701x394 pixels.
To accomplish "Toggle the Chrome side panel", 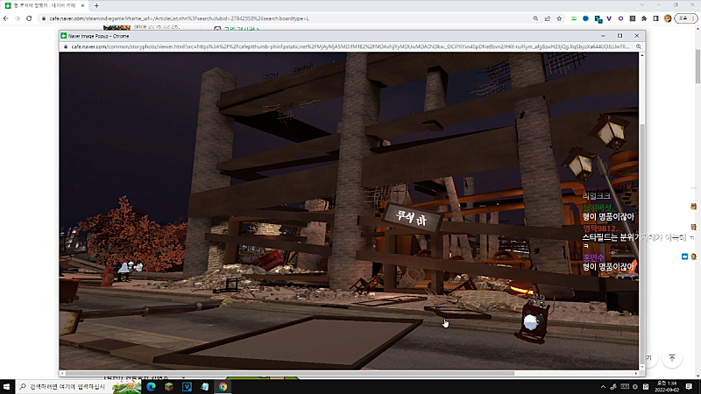I will pos(655,18).
